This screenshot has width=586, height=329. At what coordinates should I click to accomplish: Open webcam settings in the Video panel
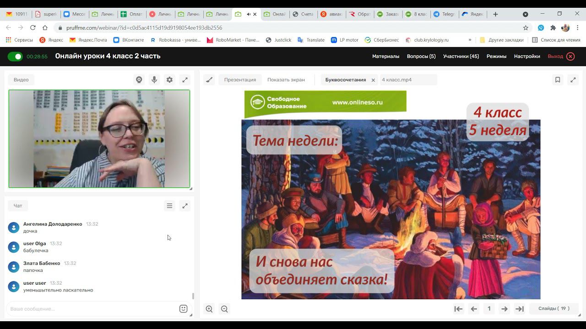[x=139, y=80]
